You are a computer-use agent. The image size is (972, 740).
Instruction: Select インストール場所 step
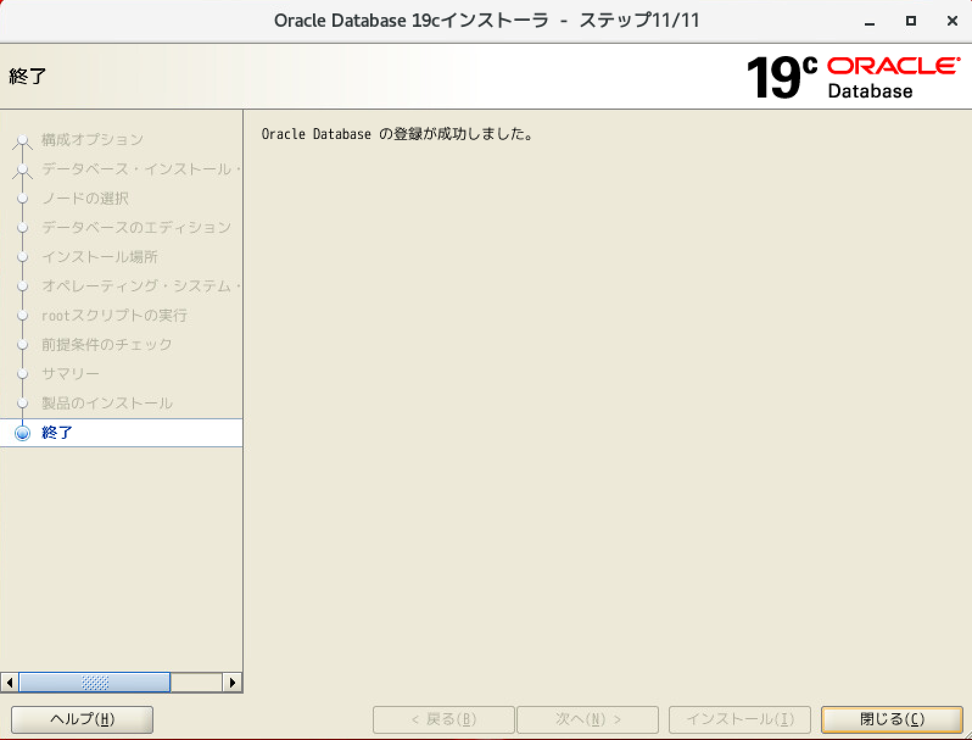tap(100, 257)
